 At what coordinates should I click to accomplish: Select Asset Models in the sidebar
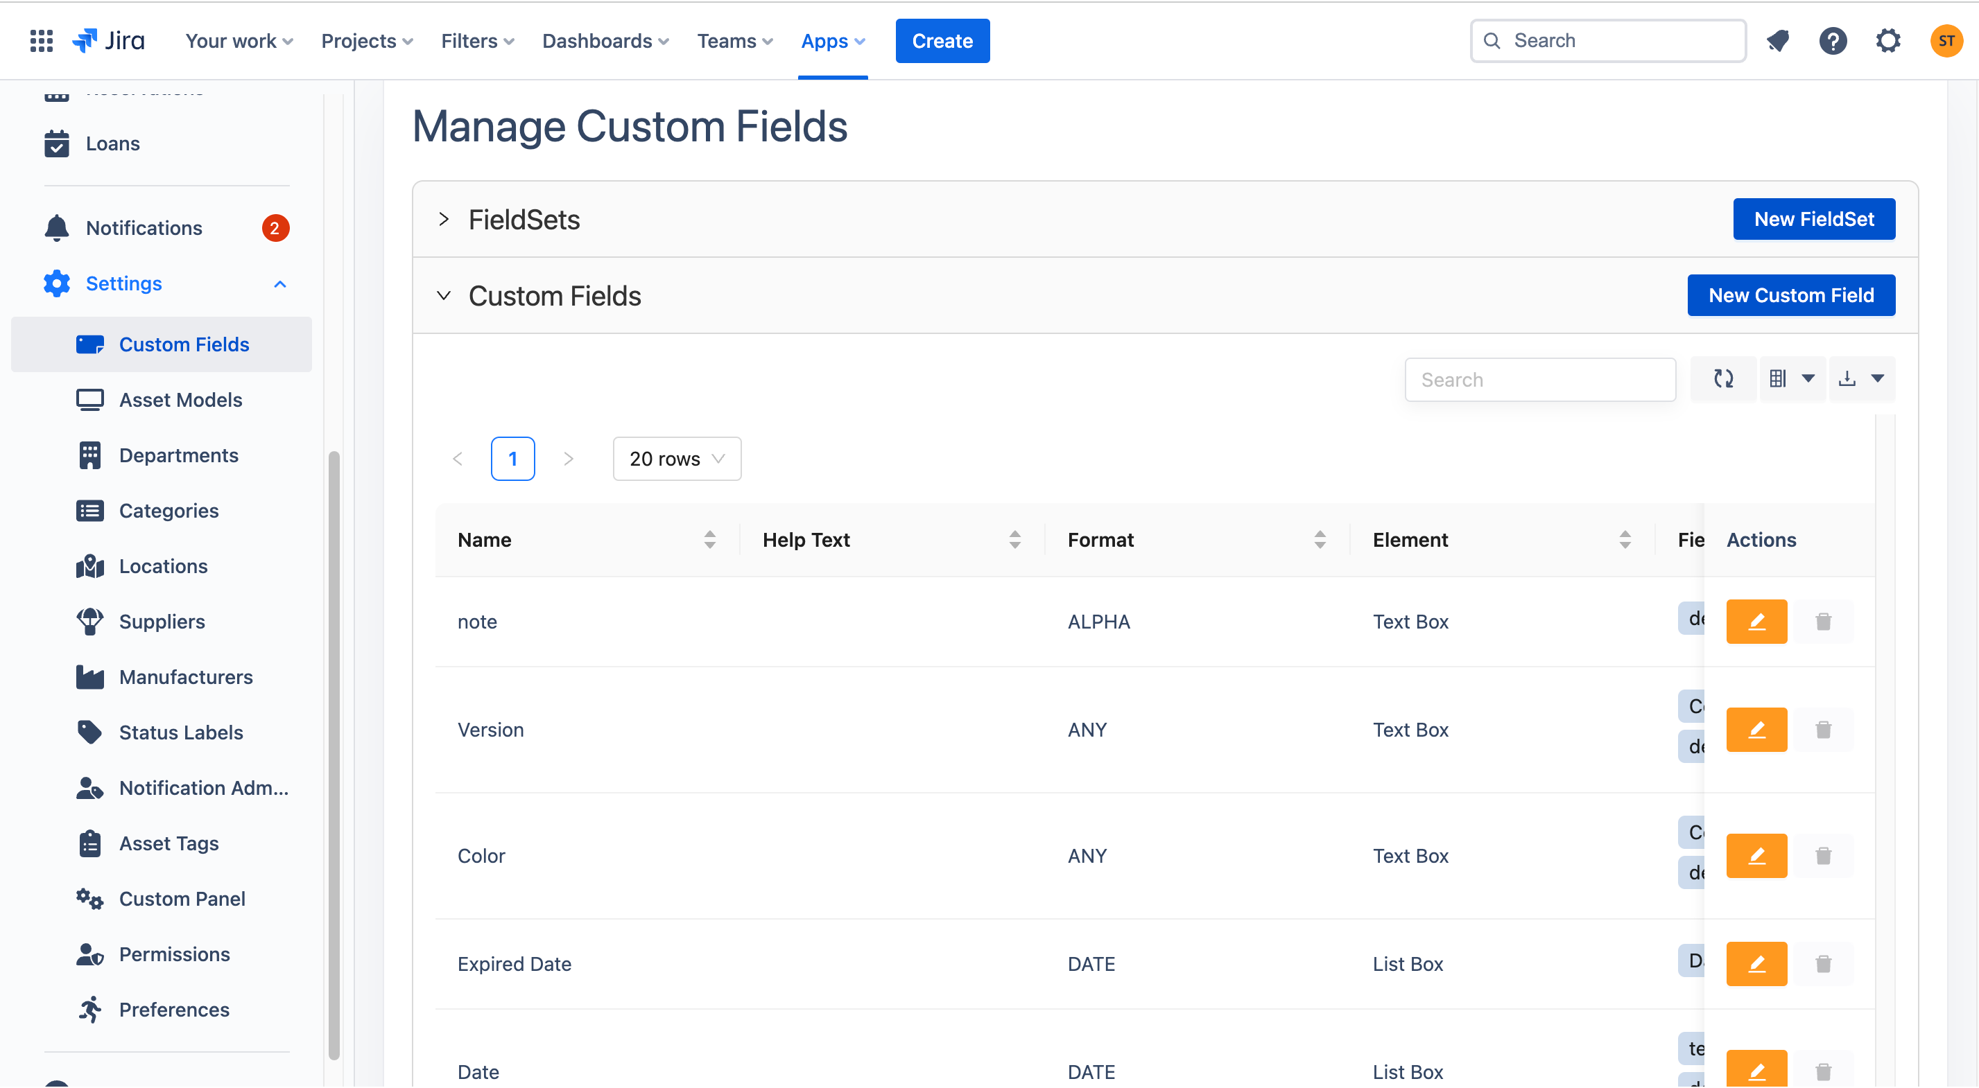click(162, 400)
